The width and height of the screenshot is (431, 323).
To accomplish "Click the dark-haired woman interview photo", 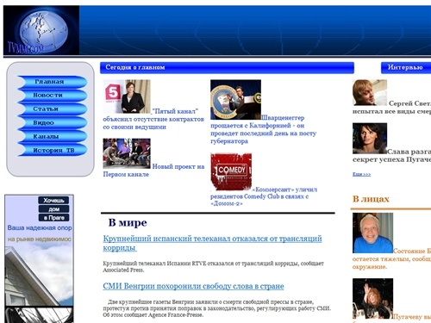I will (370, 139).
